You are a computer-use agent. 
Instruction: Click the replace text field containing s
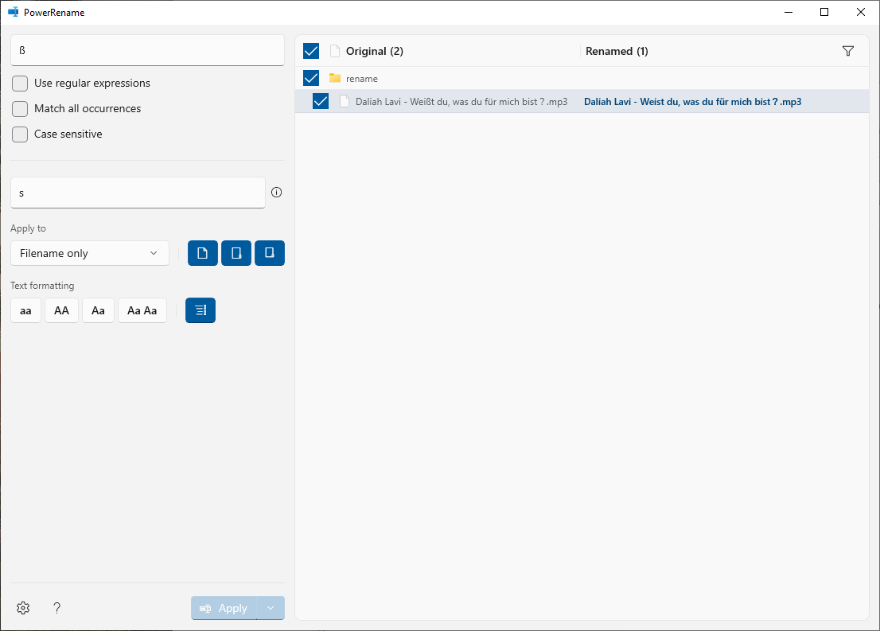(x=137, y=192)
